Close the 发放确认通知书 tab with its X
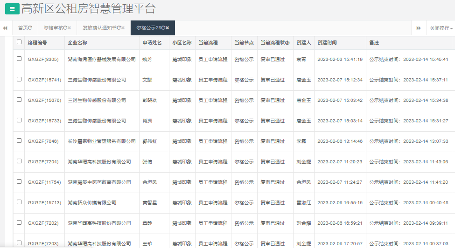This screenshot has width=455, height=248. coord(123,28)
